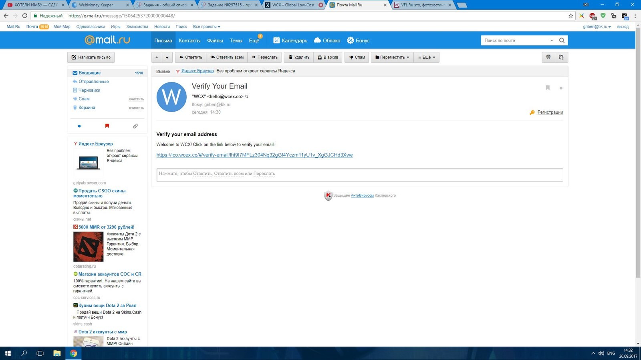641x360 pixels.
Task: Click the @mail.ru logo
Action: [107, 40]
